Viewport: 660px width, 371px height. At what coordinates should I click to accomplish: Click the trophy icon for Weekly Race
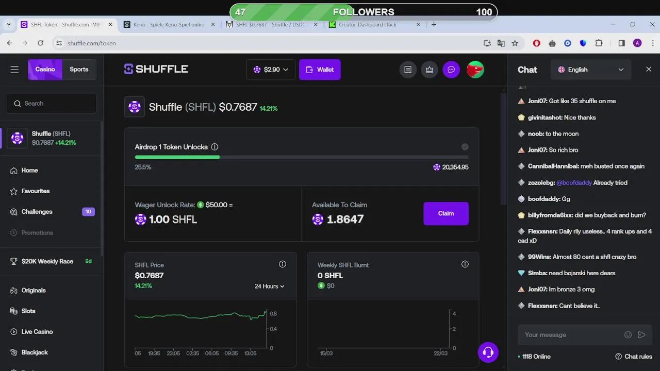point(14,261)
